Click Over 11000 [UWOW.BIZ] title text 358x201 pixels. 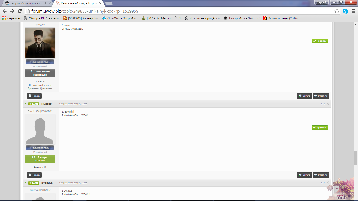(40, 111)
